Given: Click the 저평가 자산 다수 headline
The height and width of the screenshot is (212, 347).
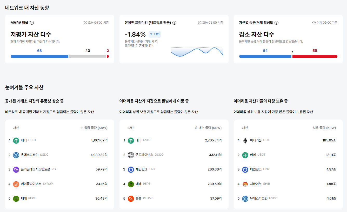Looking at the screenshot, I should click(x=31, y=34).
